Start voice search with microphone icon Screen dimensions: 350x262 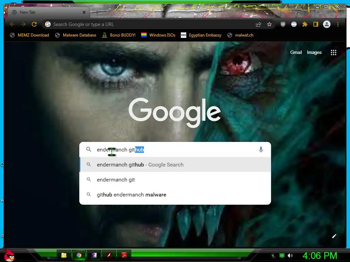pyautogui.click(x=261, y=149)
